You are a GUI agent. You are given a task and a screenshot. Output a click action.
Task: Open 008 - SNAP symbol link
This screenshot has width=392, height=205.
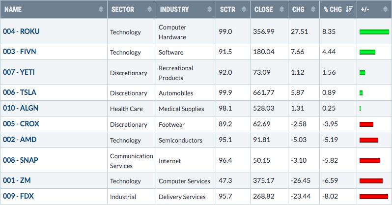21,160
